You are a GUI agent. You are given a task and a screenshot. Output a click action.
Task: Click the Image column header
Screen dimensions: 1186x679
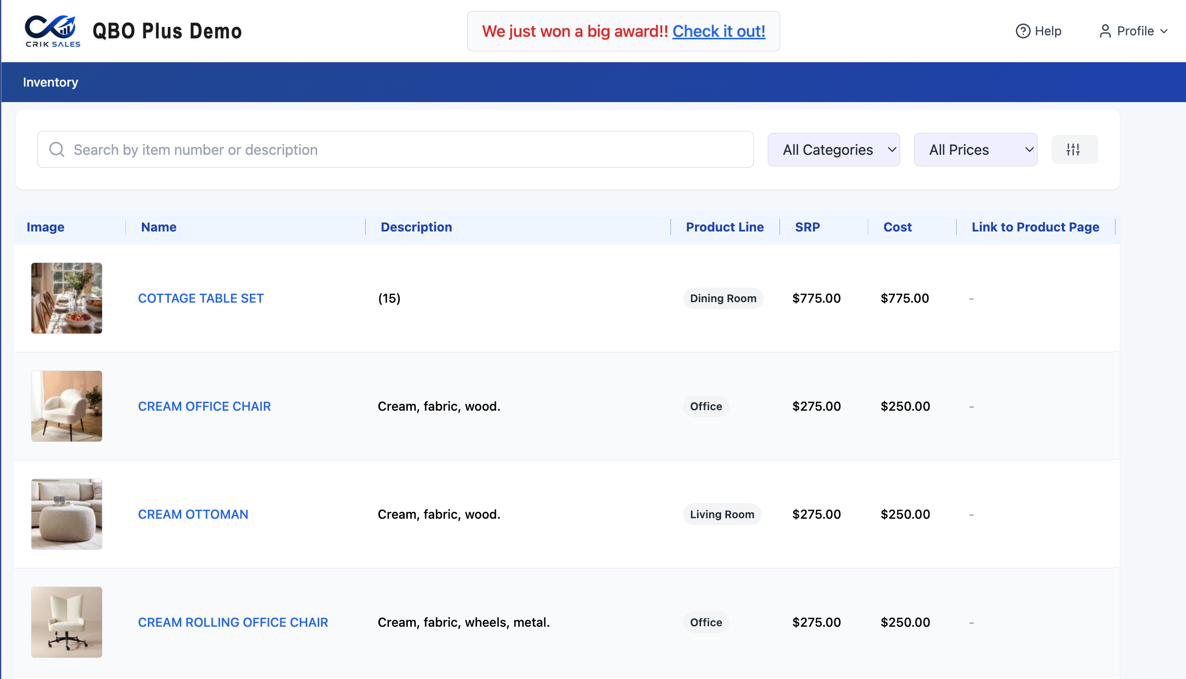[x=45, y=227]
